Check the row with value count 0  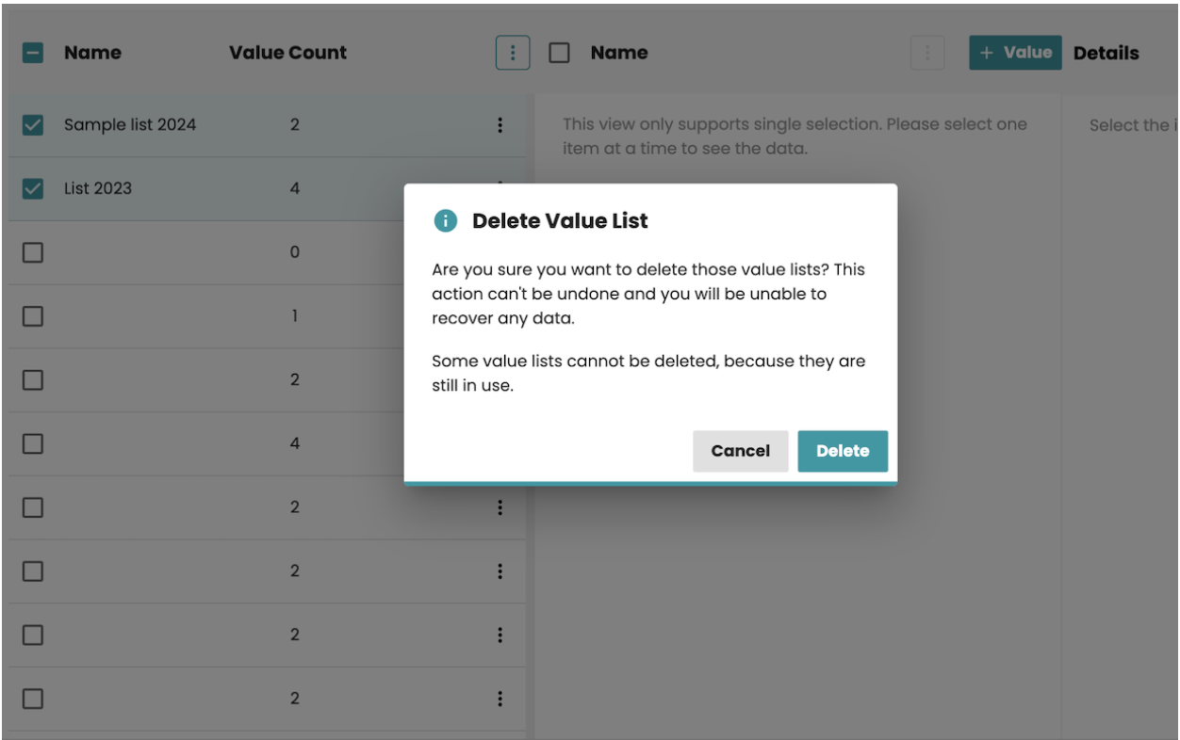tap(33, 252)
